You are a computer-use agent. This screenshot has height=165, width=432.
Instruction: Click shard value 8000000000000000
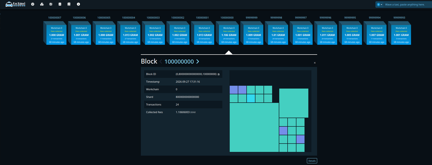[x=187, y=97]
